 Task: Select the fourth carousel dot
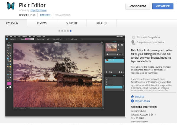(68, 31)
